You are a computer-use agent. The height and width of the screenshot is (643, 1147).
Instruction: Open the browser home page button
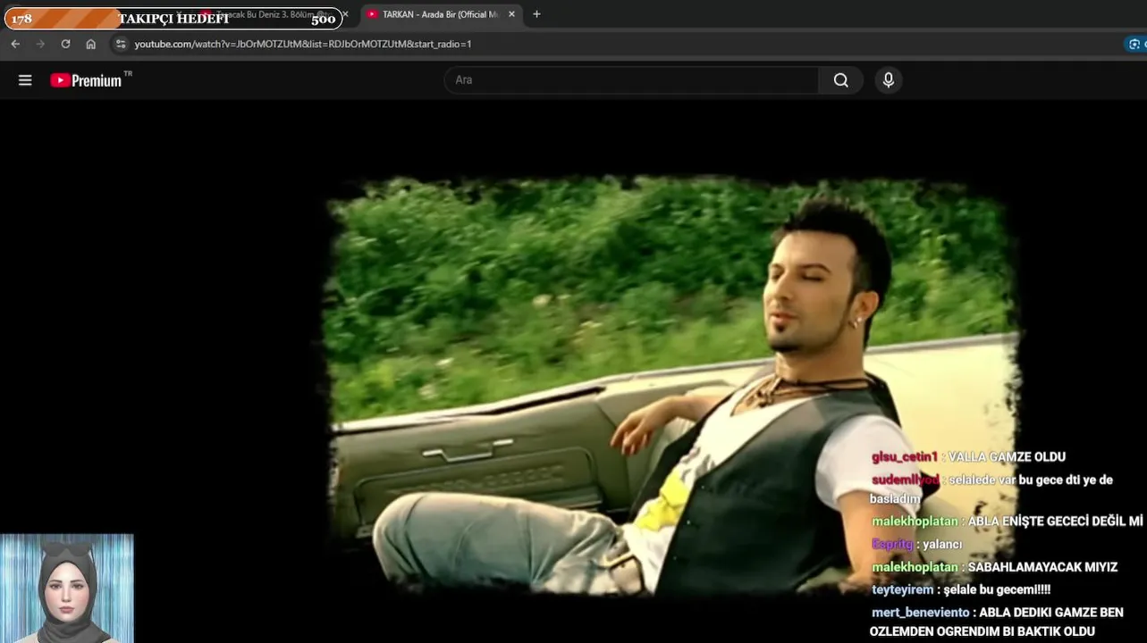(x=90, y=44)
